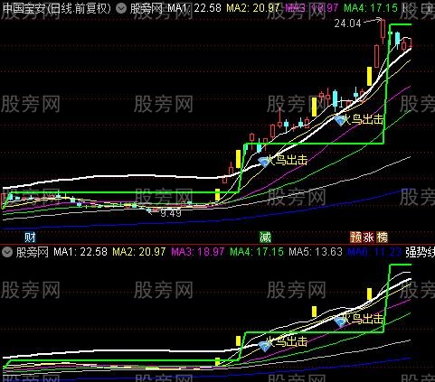Select MA1: 22.58 in lower pane header

coord(80,252)
